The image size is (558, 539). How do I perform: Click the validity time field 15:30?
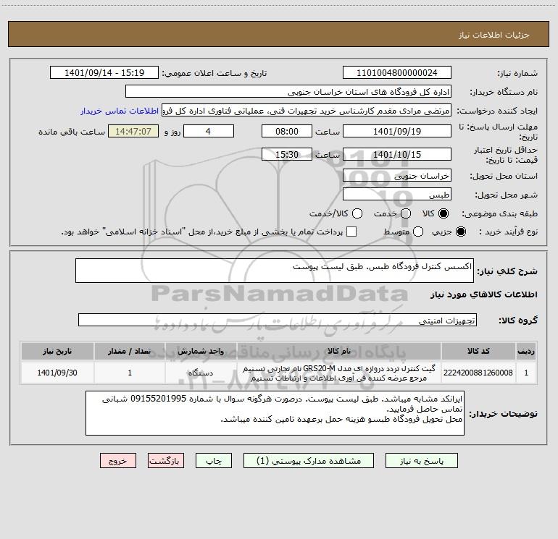point(287,154)
